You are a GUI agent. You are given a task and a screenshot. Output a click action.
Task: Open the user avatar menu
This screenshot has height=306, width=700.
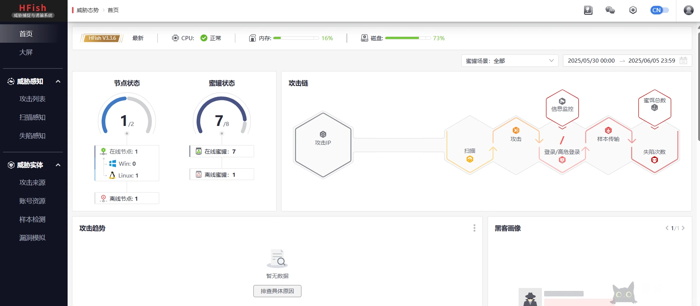pyautogui.click(x=689, y=10)
